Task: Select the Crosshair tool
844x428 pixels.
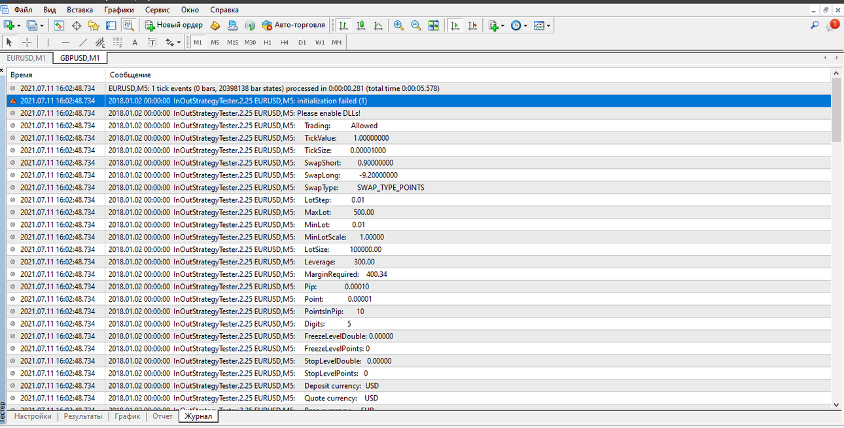Action: [27, 42]
